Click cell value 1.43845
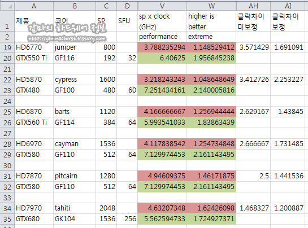The height and width of the screenshot is (228, 308). click(x=288, y=112)
